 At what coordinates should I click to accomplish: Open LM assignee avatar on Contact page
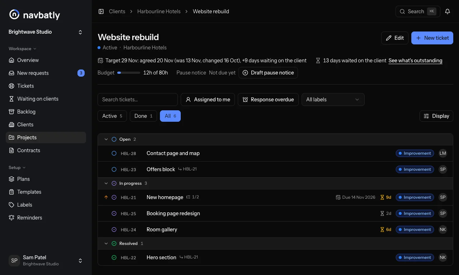pos(443,153)
